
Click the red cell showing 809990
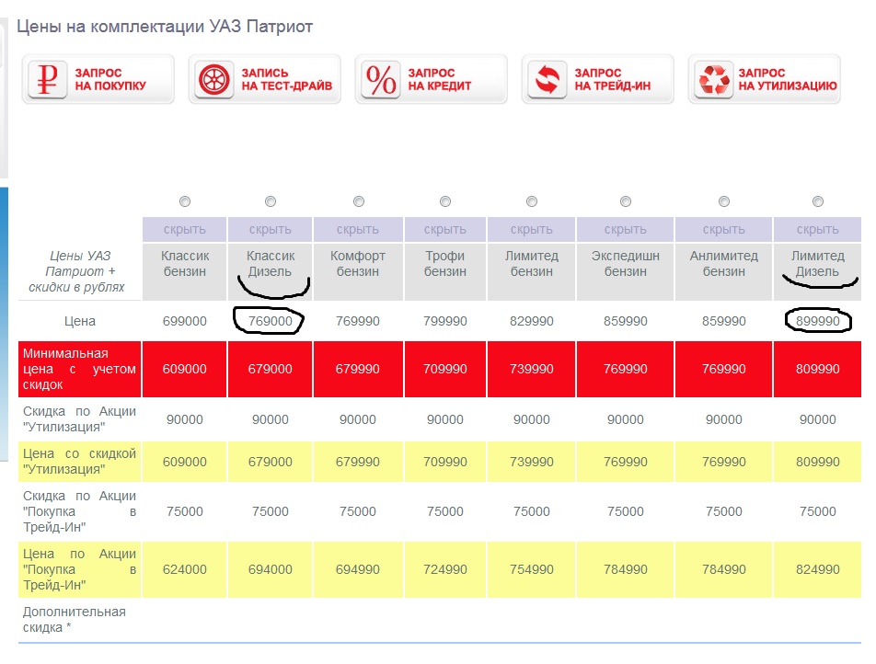click(817, 369)
